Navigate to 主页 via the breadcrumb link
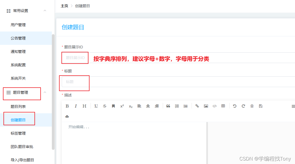This screenshot has height=164, width=295. pyautogui.click(x=64, y=6)
